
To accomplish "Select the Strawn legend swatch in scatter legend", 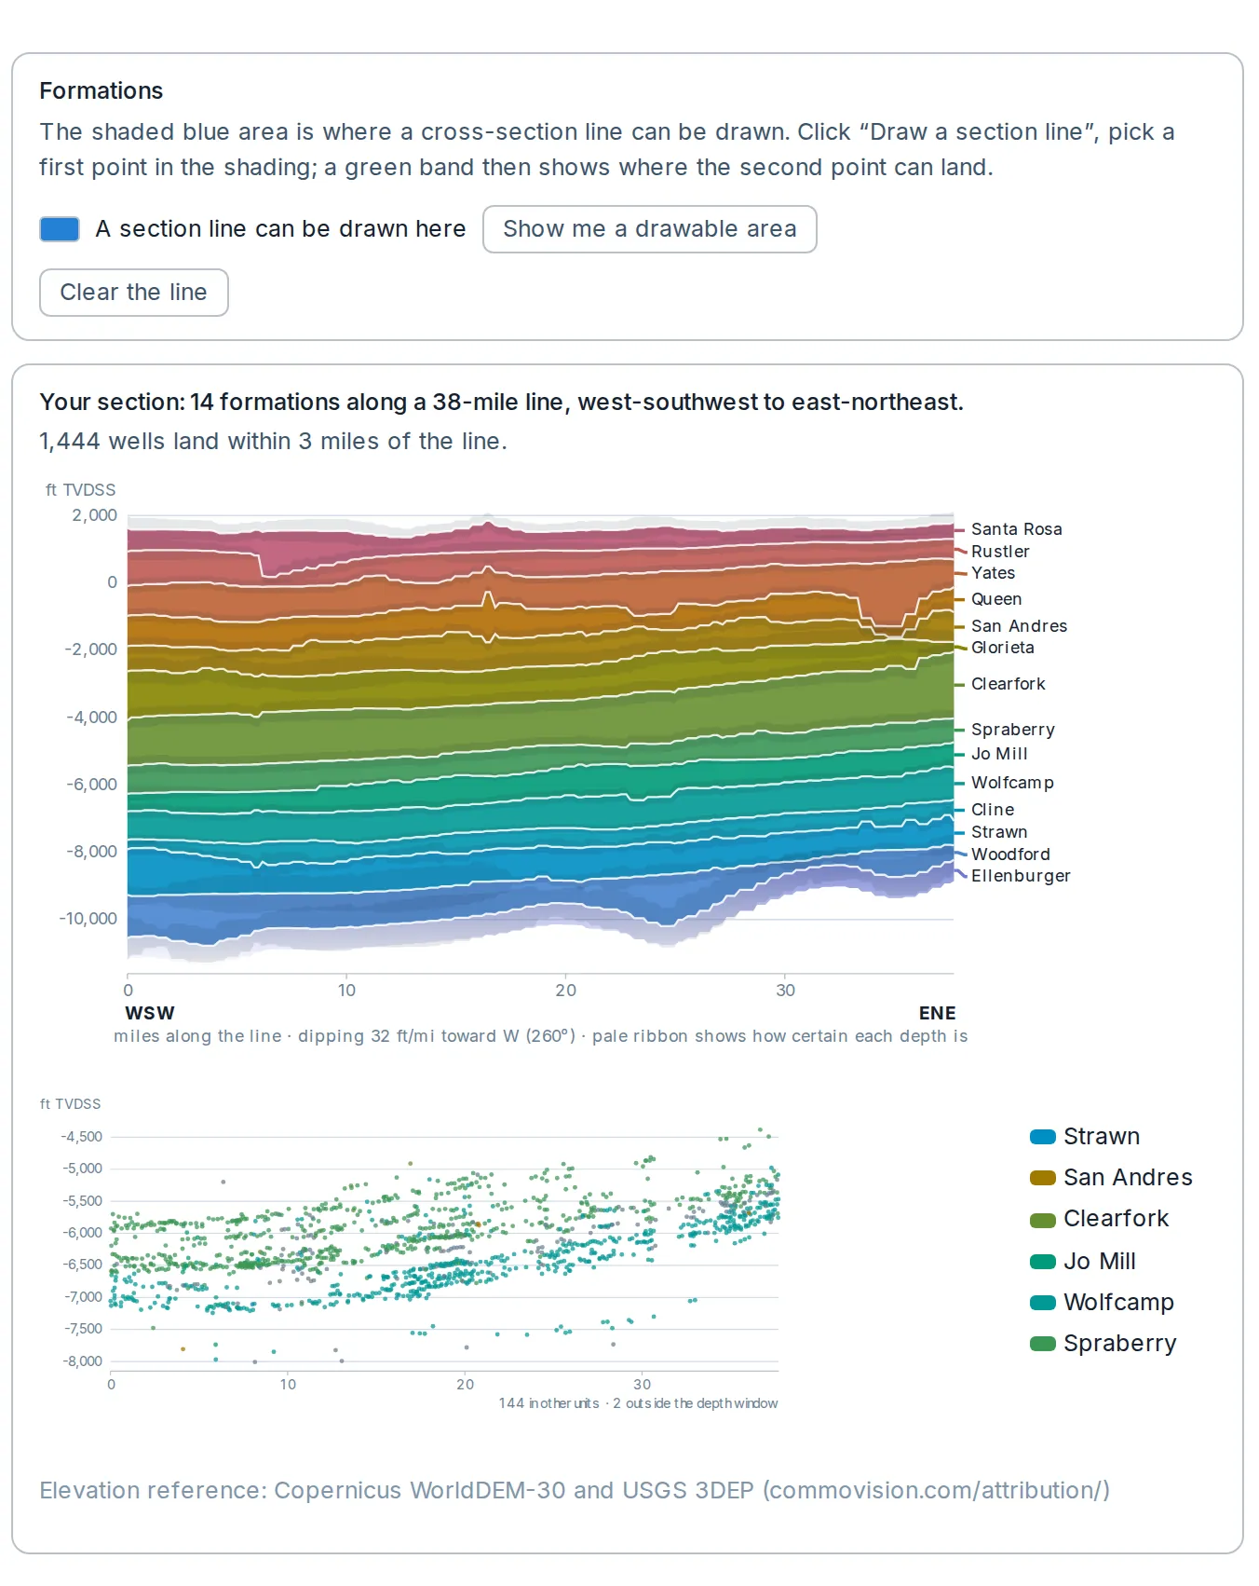I will click(1043, 1137).
